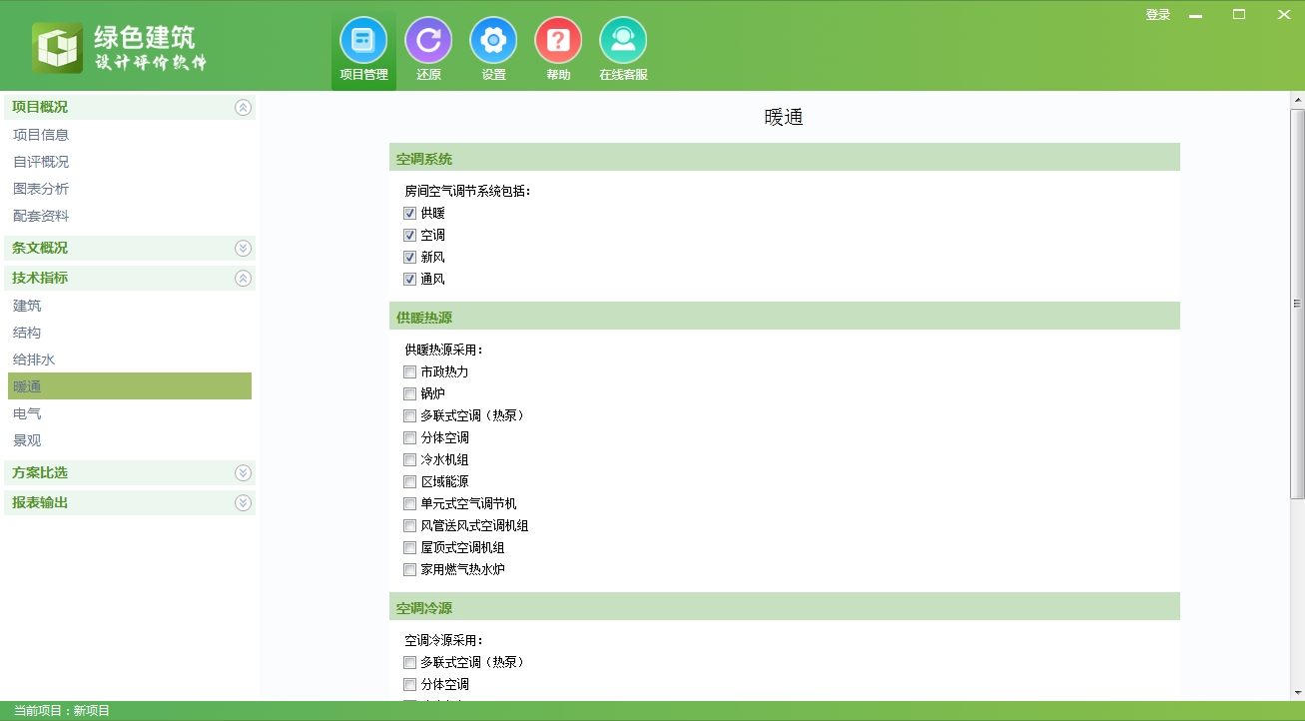The image size is (1305, 721).
Task: Click the 还原 restore icon
Action: click(428, 49)
